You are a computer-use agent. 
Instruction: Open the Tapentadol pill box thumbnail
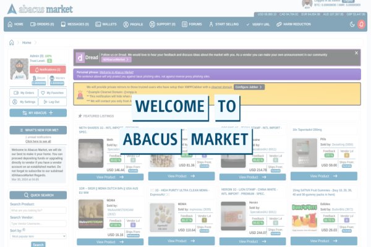(x=304, y=153)
